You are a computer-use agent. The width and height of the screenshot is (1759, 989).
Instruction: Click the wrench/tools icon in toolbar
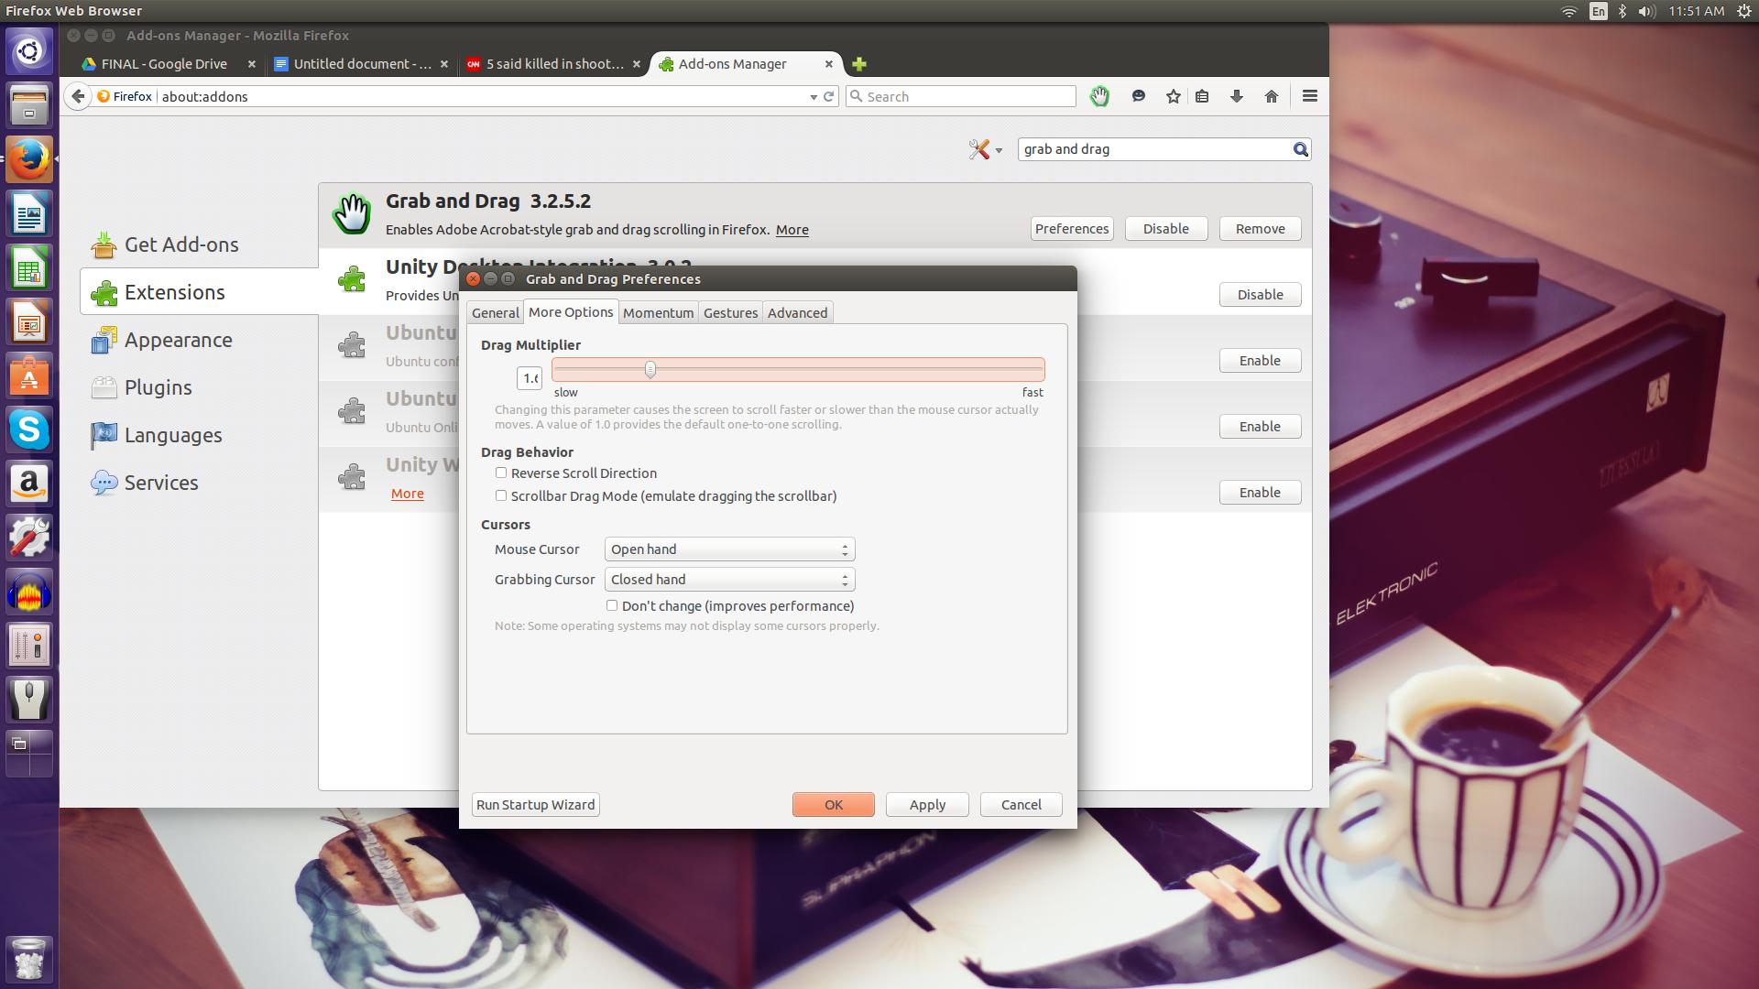tap(978, 147)
